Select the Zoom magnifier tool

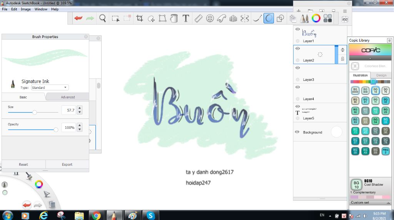coord(102,18)
